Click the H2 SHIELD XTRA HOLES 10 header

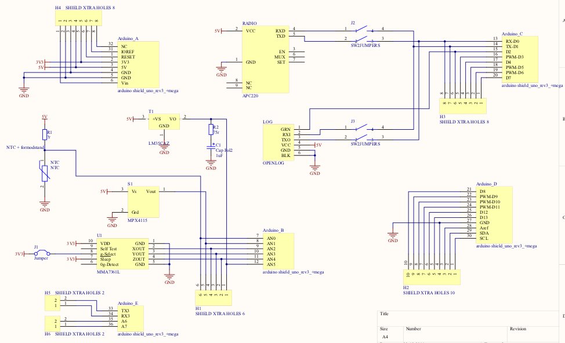[431, 276]
